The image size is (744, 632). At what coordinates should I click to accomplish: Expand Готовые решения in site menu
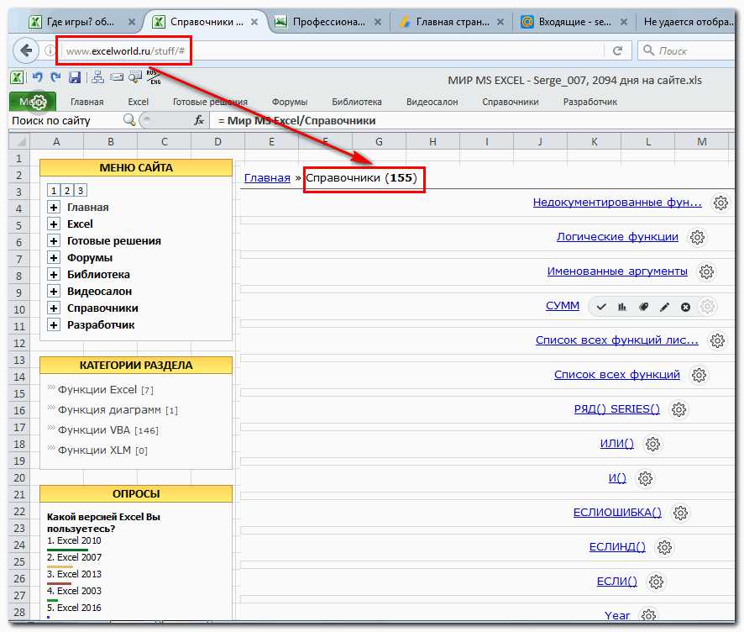click(54, 241)
